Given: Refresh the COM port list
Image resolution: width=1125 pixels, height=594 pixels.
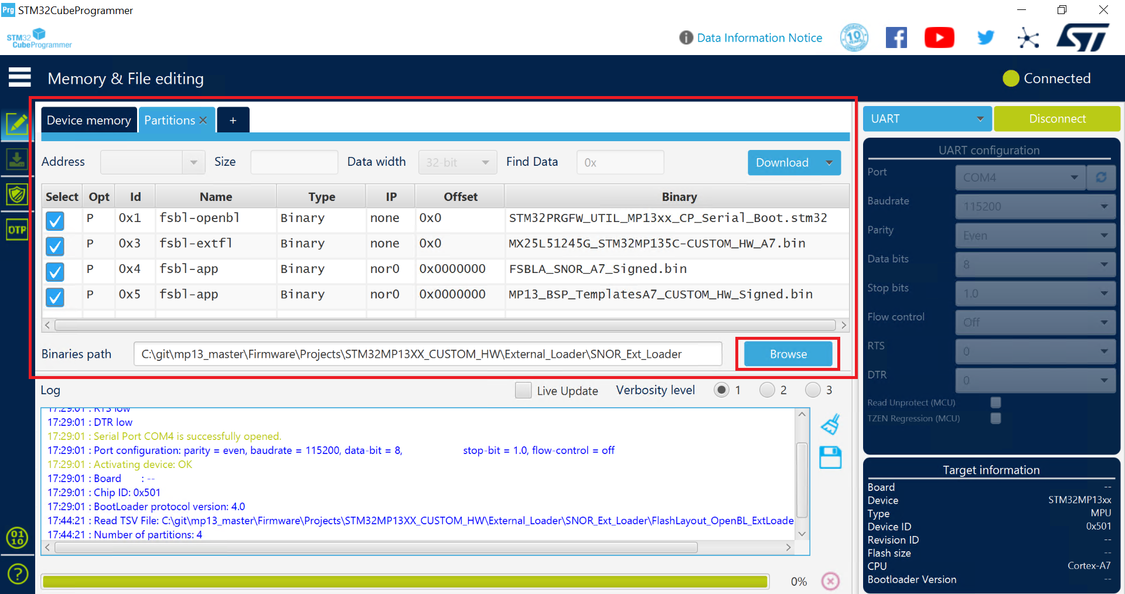Looking at the screenshot, I should click(x=1101, y=177).
